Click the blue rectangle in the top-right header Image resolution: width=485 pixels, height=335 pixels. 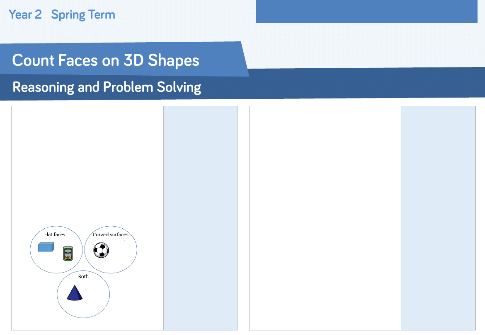pos(366,12)
